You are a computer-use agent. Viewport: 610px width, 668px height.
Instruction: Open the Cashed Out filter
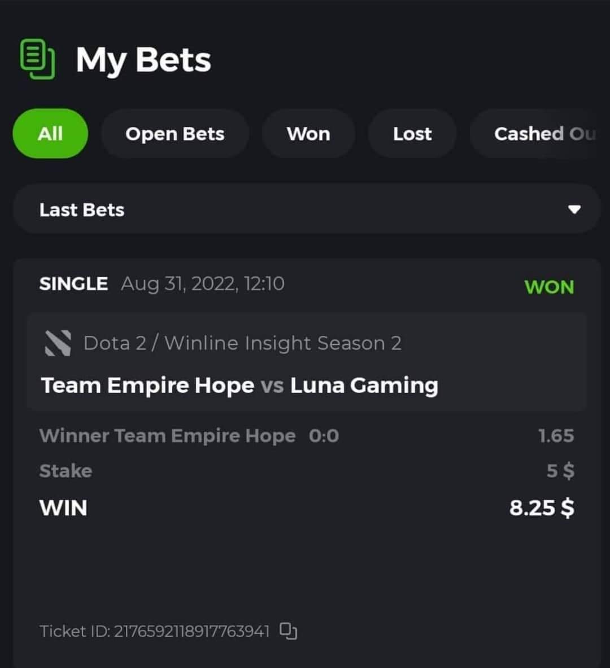pos(539,133)
